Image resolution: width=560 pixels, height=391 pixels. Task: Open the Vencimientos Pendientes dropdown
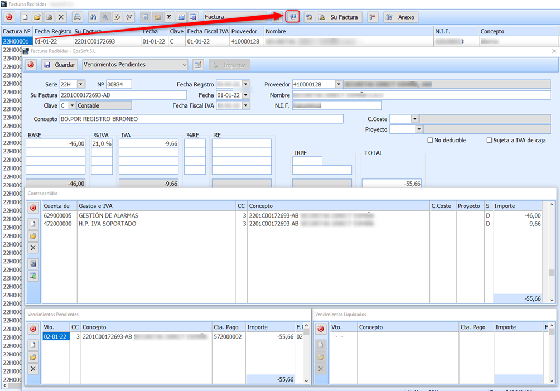point(184,65)
